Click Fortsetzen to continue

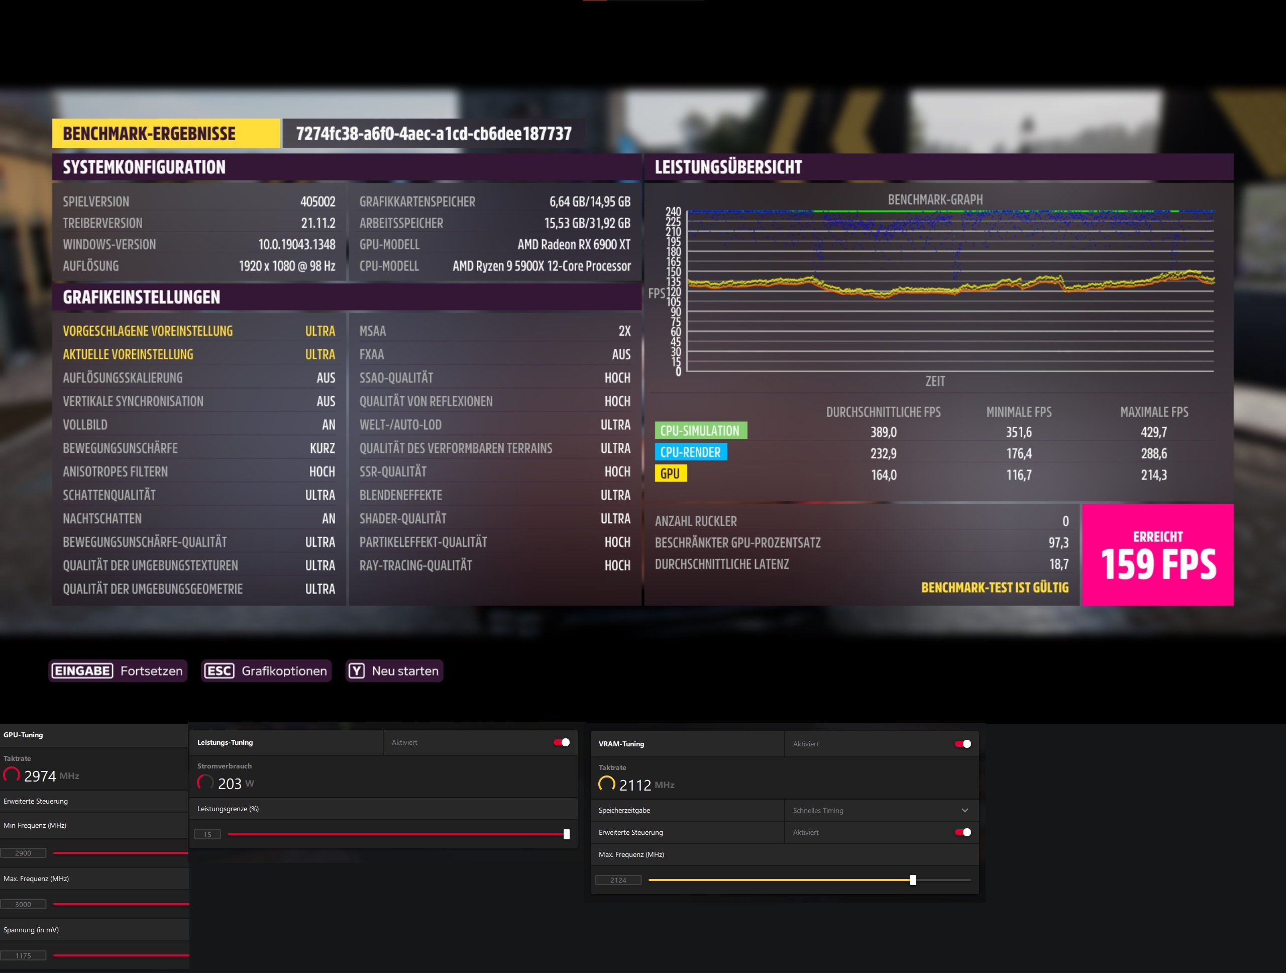point(151,670)
